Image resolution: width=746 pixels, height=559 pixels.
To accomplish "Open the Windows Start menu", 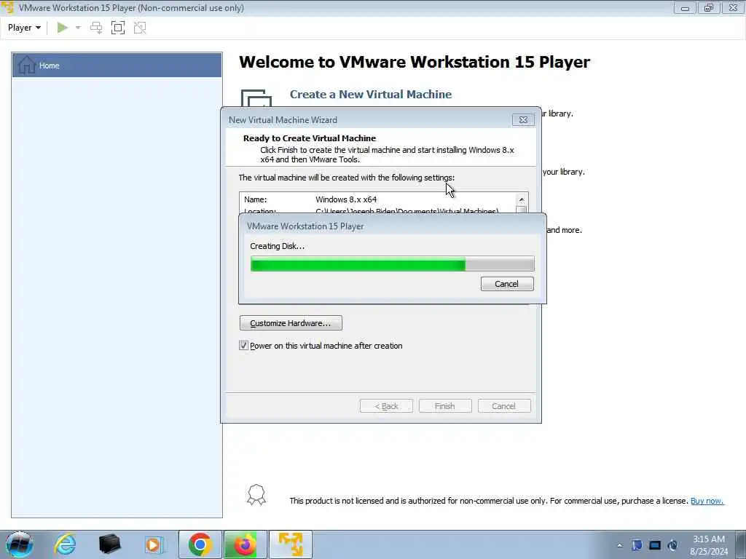I will pyautogui.click(x=20, y=544).
